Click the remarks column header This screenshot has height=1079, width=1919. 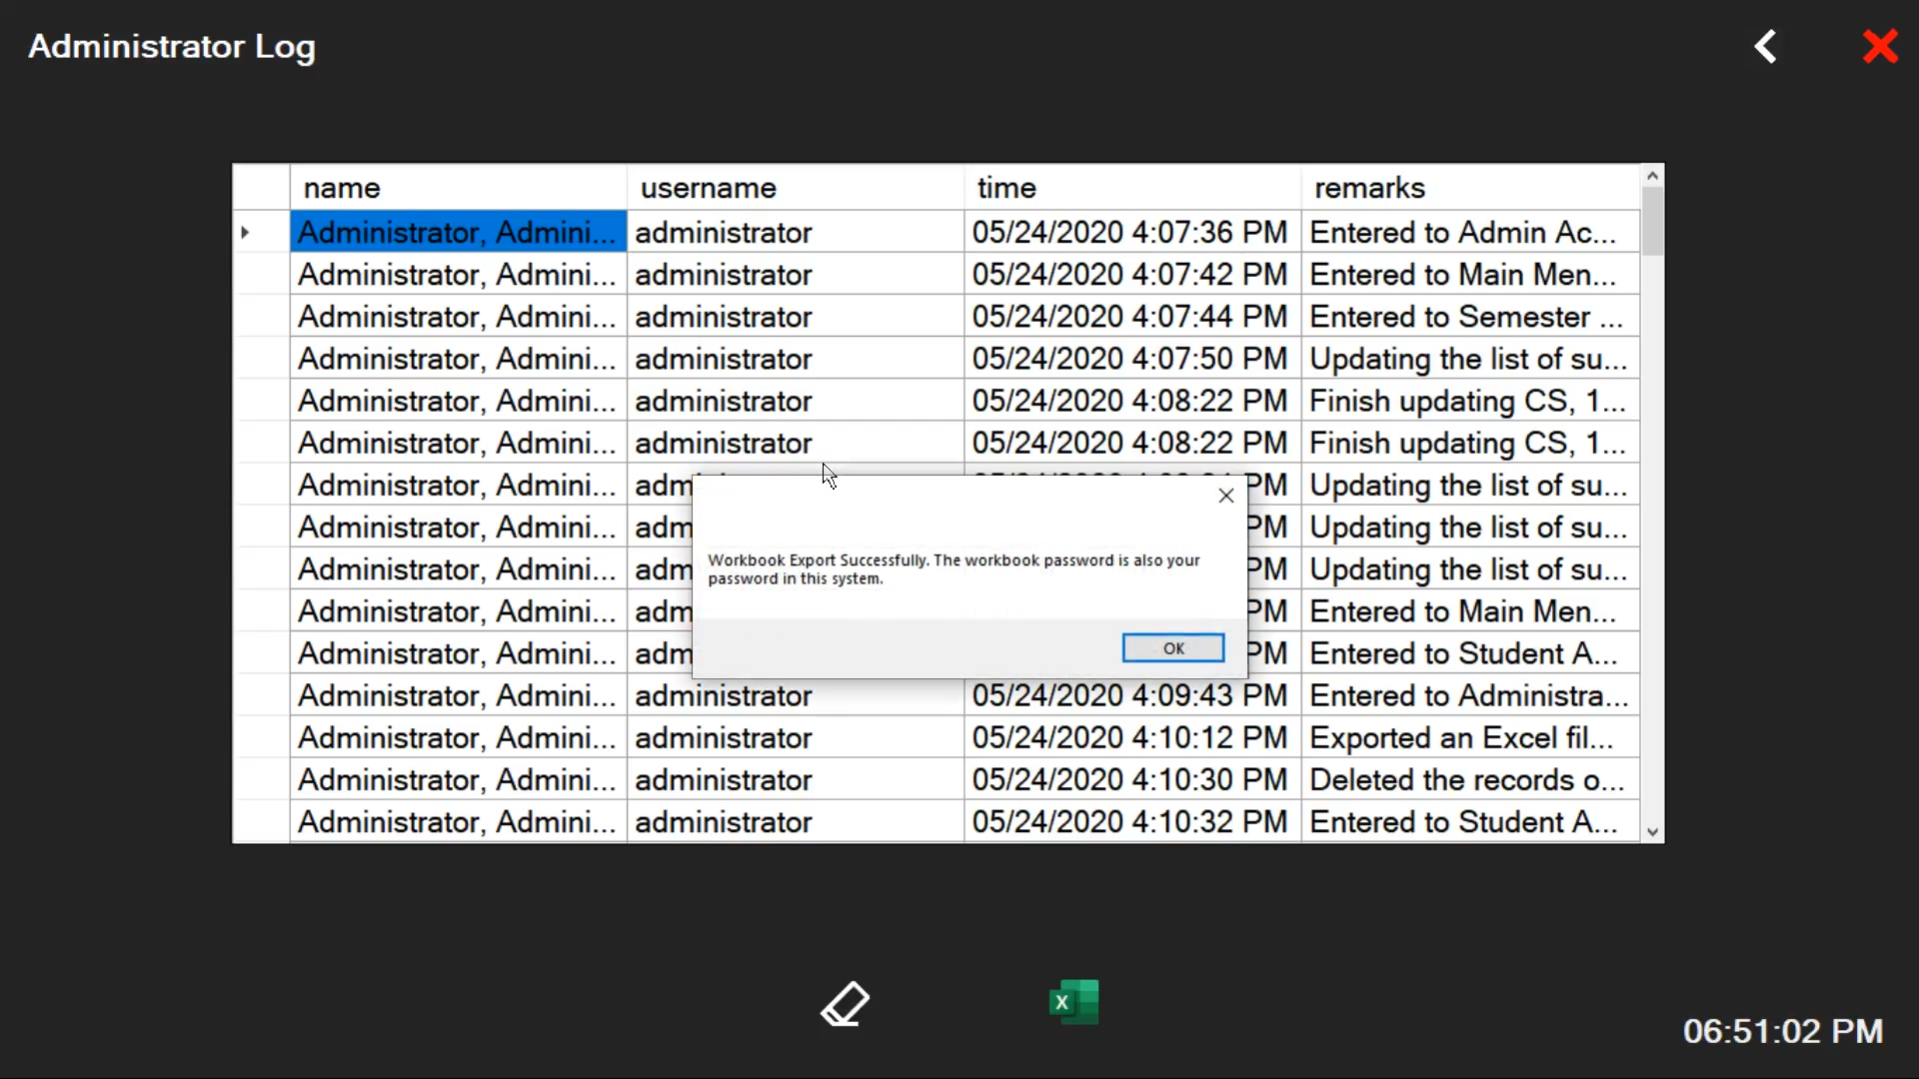pos(1469,188)
